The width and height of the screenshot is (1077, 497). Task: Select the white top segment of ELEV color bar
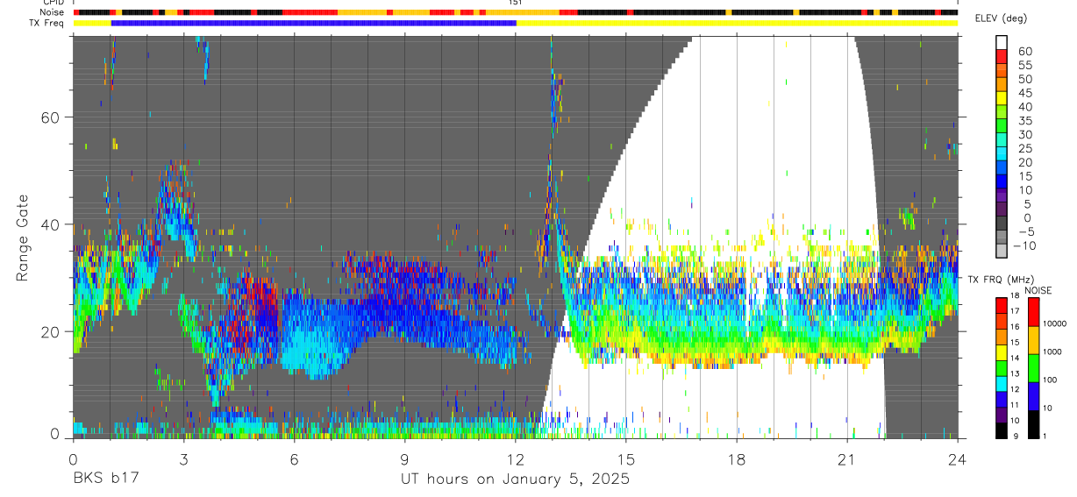[1000, 43]
